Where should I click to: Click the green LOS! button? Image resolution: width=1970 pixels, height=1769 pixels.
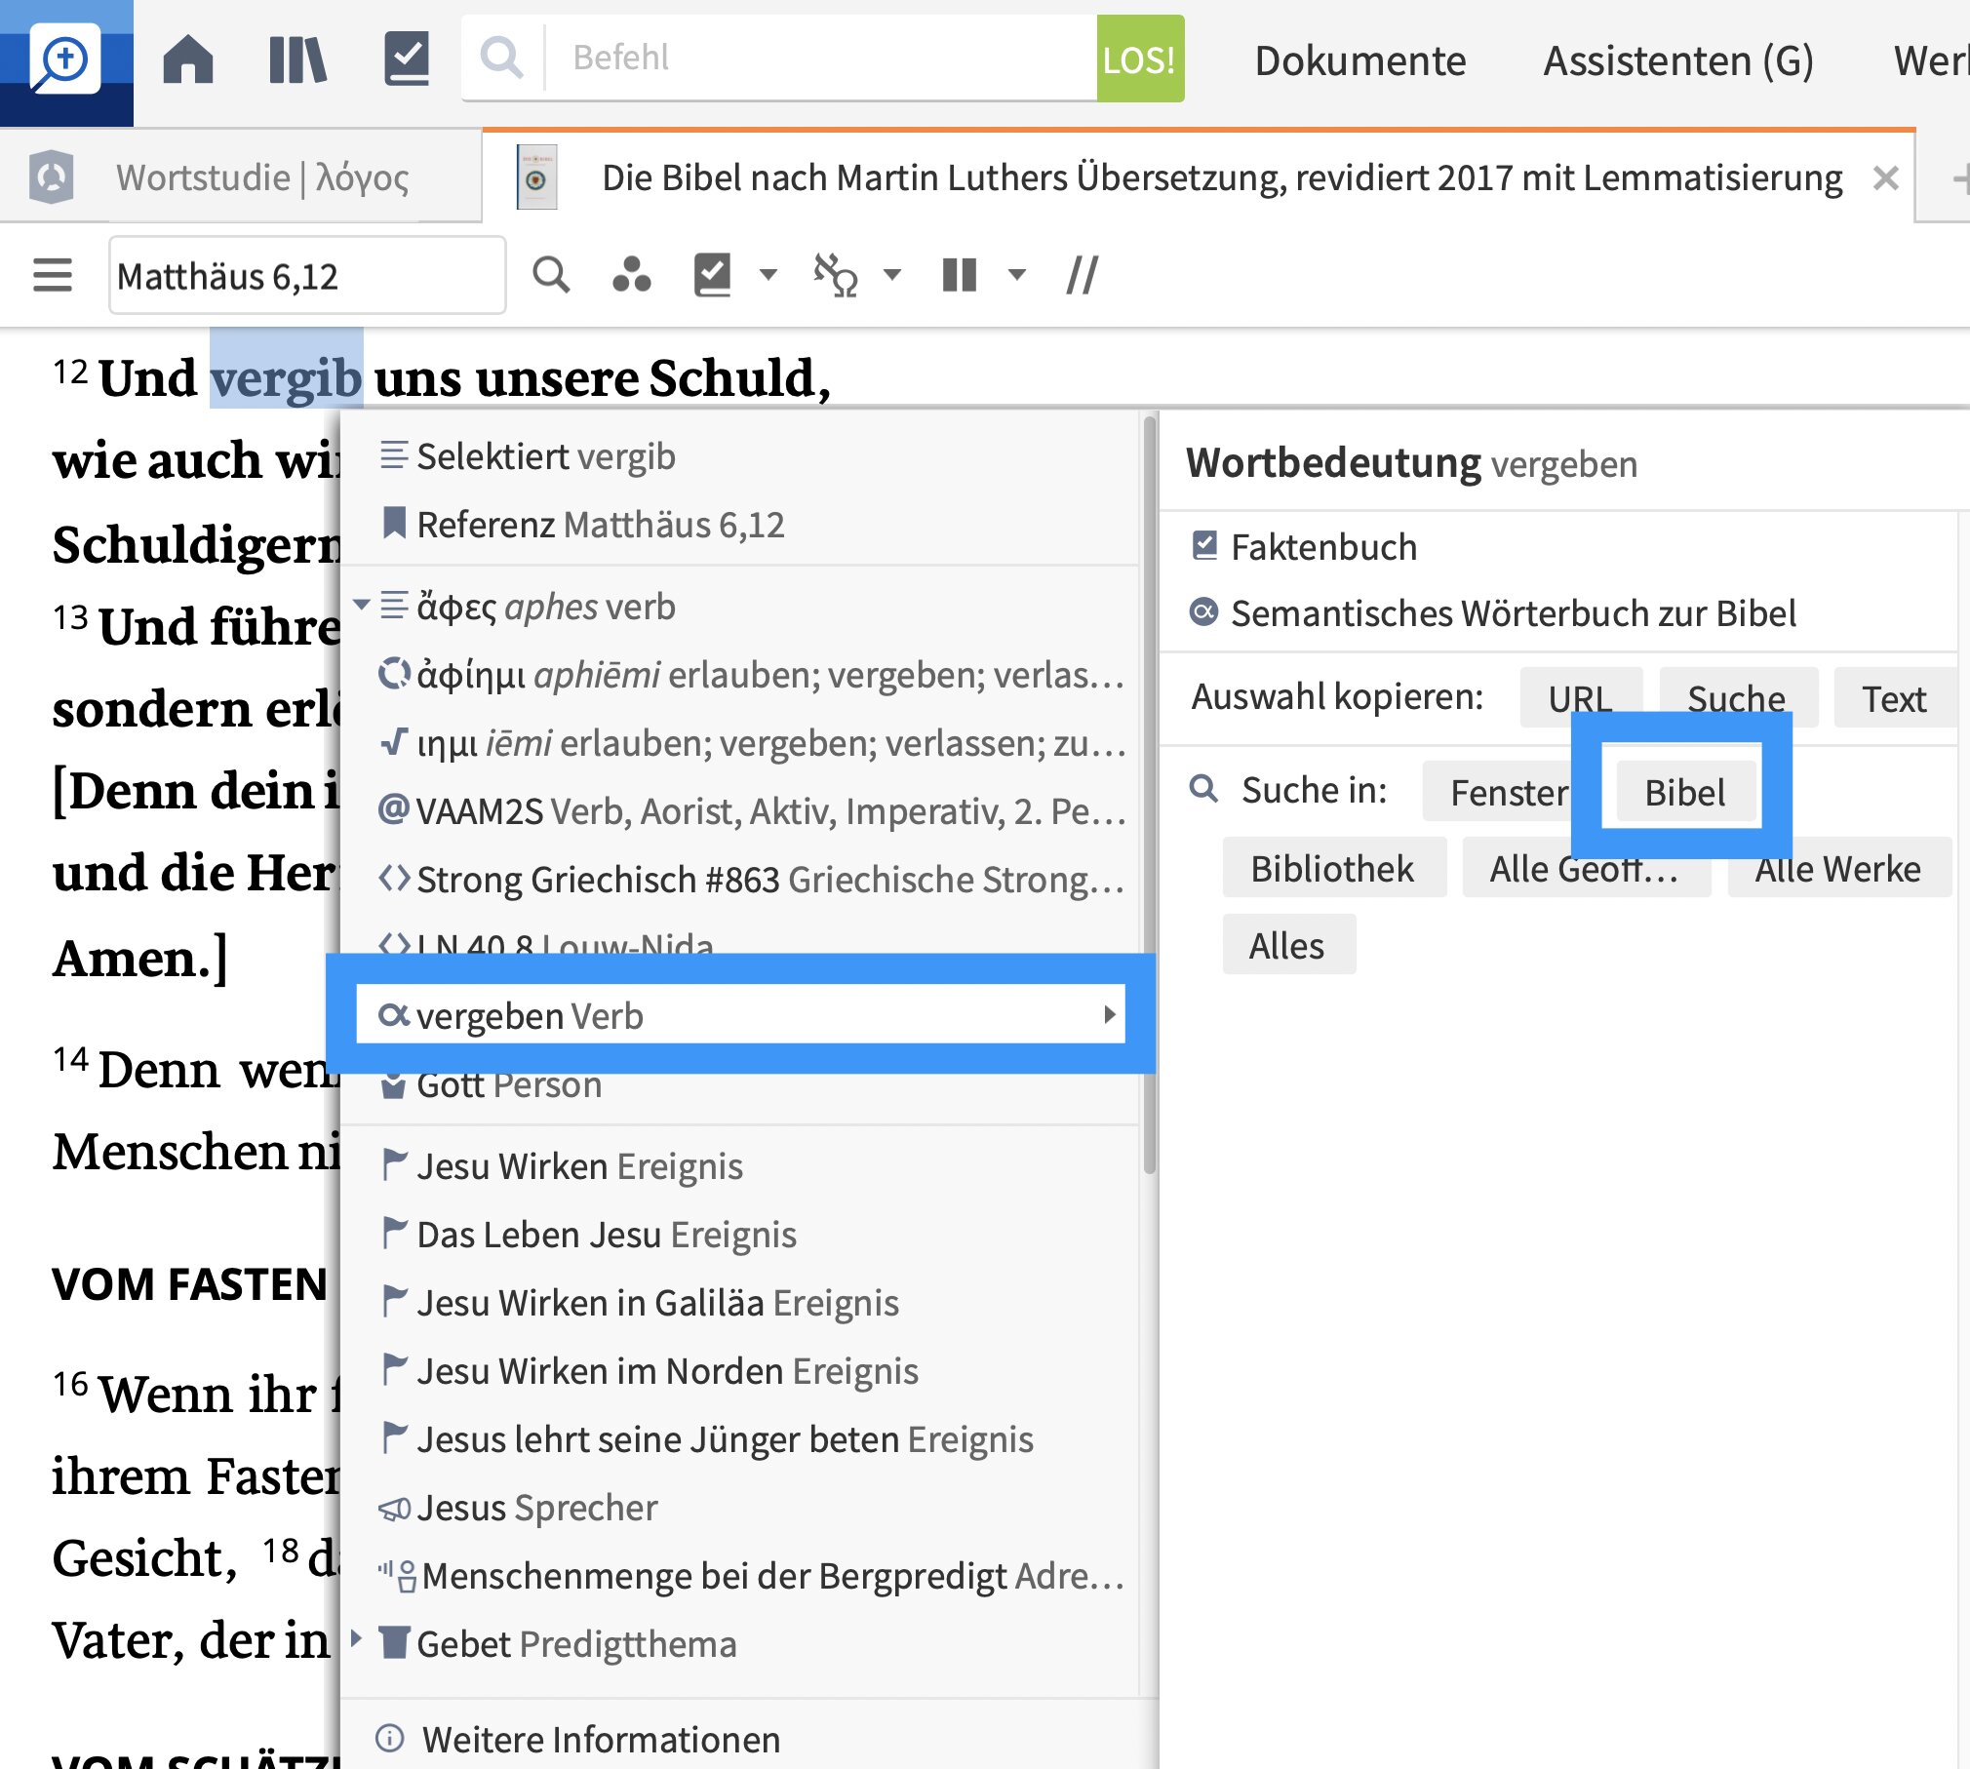click(1140, 59)
